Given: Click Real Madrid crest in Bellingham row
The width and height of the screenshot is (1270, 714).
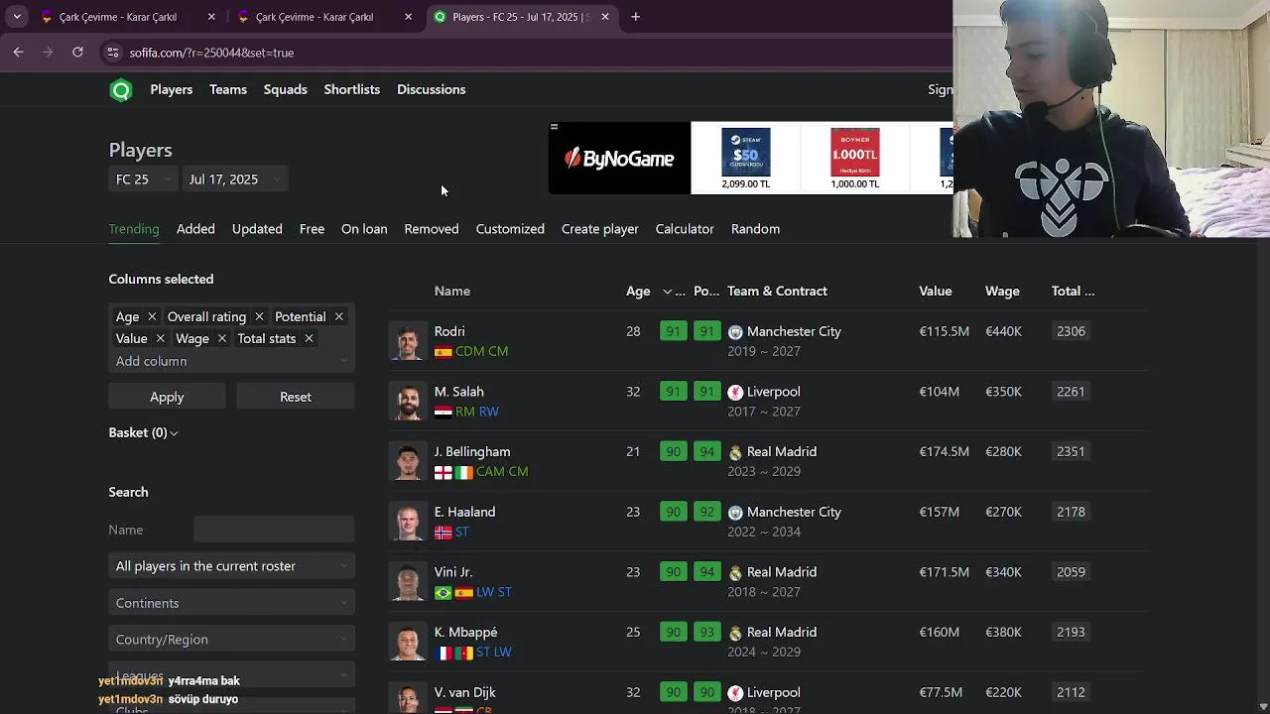Looking at the screenshot, I should [x=735, y=452].
